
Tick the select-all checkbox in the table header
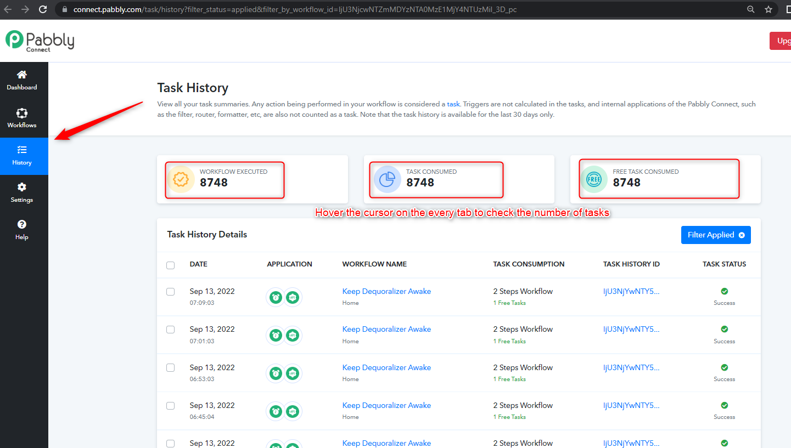click(170, 265)
